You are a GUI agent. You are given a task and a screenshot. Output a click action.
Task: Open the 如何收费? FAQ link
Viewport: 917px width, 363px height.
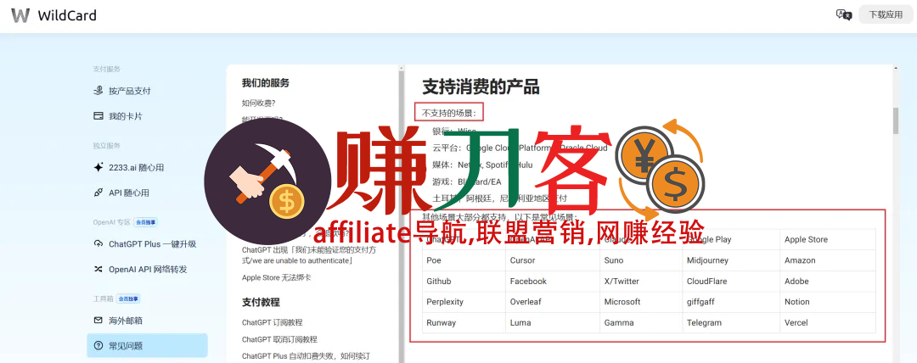[258, 103]
